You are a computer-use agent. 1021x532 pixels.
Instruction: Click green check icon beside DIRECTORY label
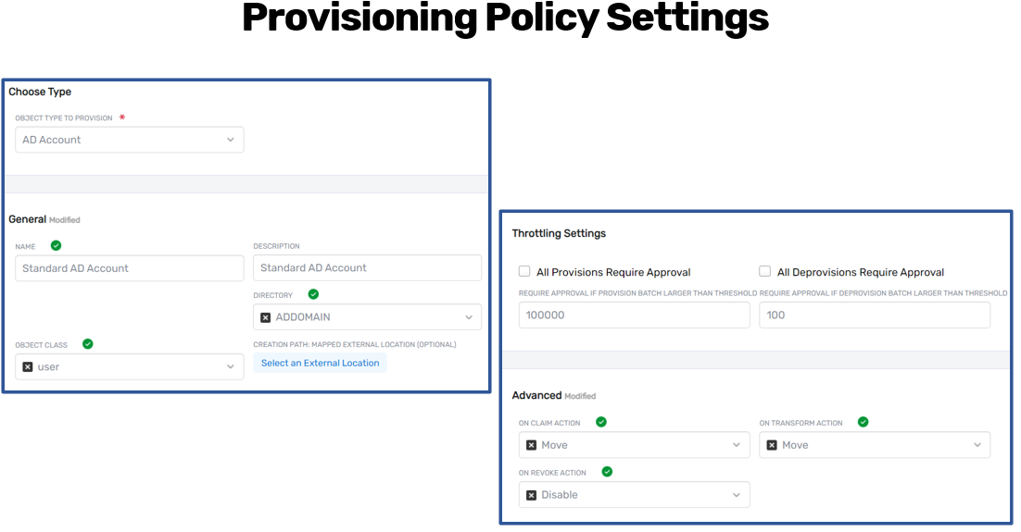coord(313,294)
